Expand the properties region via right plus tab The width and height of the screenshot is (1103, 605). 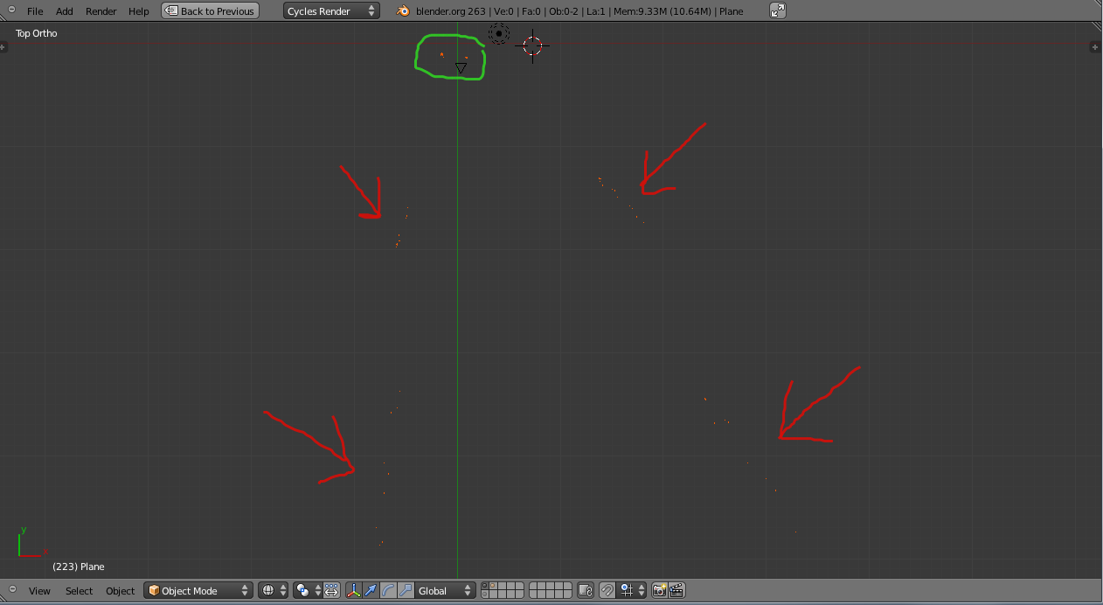[1095, 47]
